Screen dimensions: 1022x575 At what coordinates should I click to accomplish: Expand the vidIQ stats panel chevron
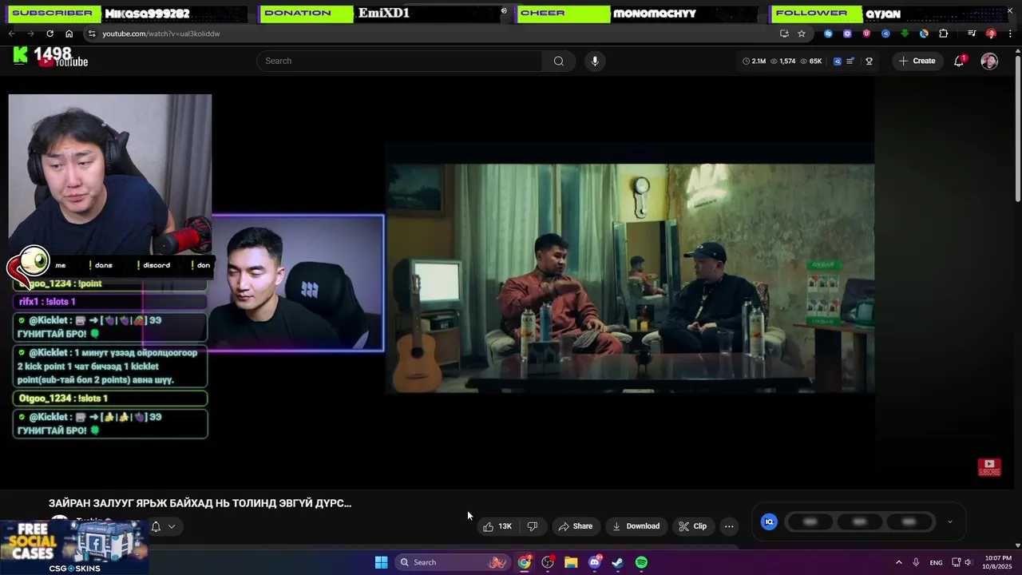pyautogui.click(x=949, y=521)
